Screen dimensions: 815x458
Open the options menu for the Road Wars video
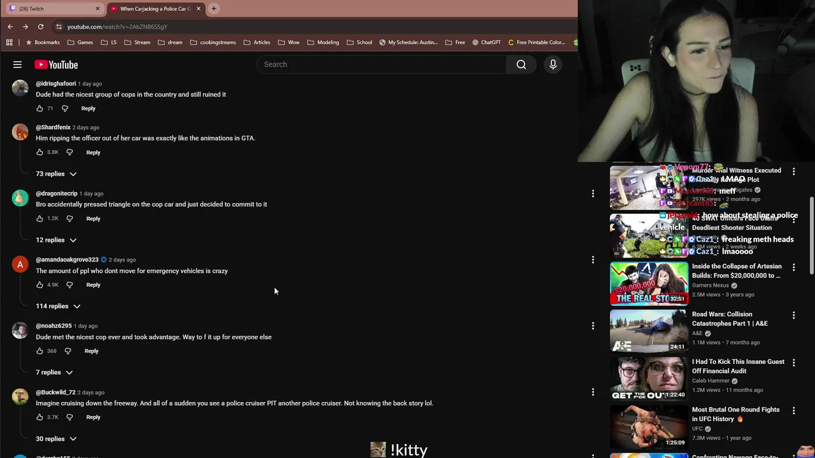point(793,315)
